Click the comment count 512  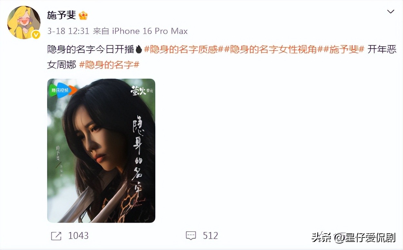211,236
